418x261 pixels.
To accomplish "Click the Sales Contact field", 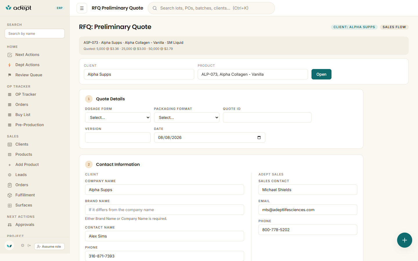I will coord(308,190).
